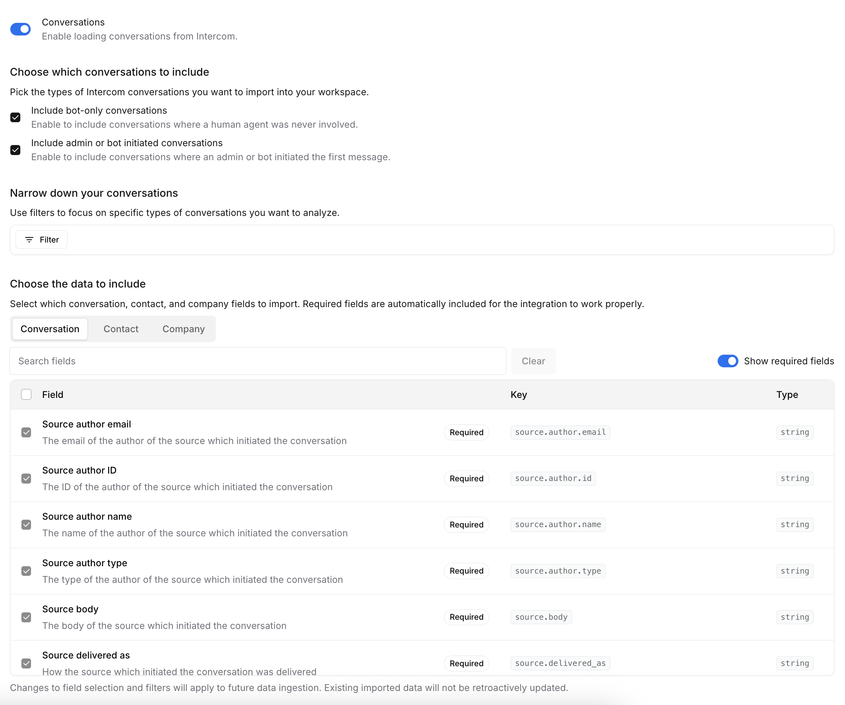
Task: Click source.author.type key value
Action: tap(558, 571)
